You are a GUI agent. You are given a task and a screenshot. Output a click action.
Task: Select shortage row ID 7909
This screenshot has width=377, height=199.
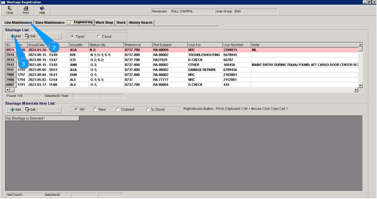pos(182,75)
